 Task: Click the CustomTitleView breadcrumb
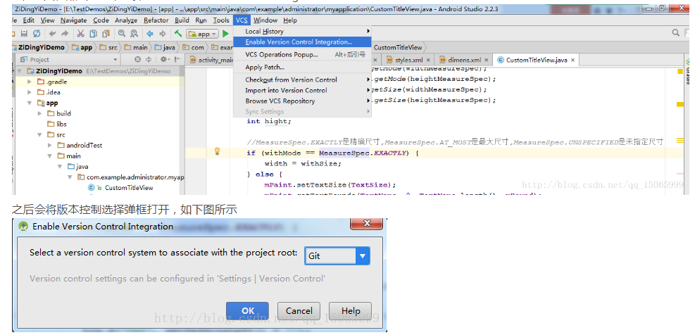398,47
